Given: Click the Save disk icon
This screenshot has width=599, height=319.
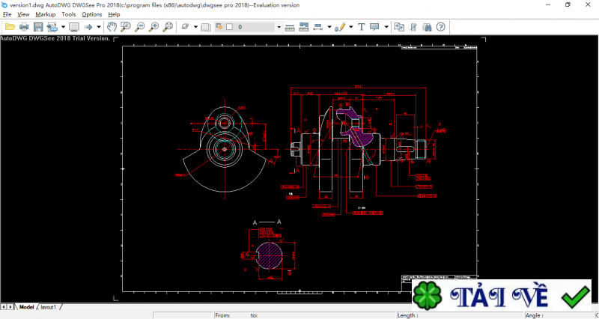Looking at the screenshot, I should point(38,27).
